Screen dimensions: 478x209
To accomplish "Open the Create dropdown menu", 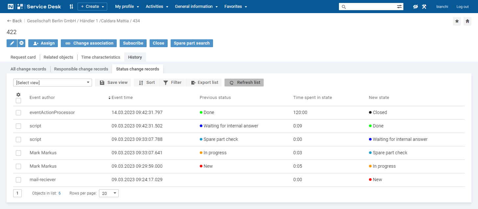I will click(x=92, y=7).
